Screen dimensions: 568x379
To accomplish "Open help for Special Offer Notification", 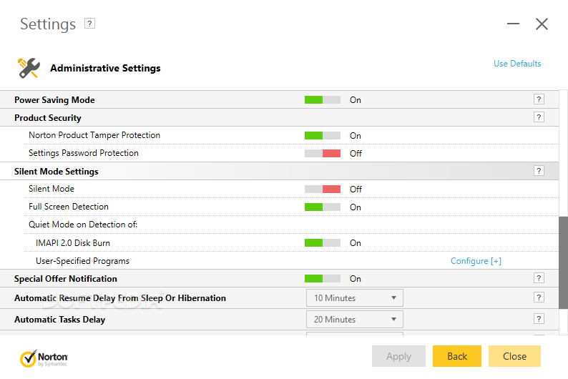I will point(539,278).
